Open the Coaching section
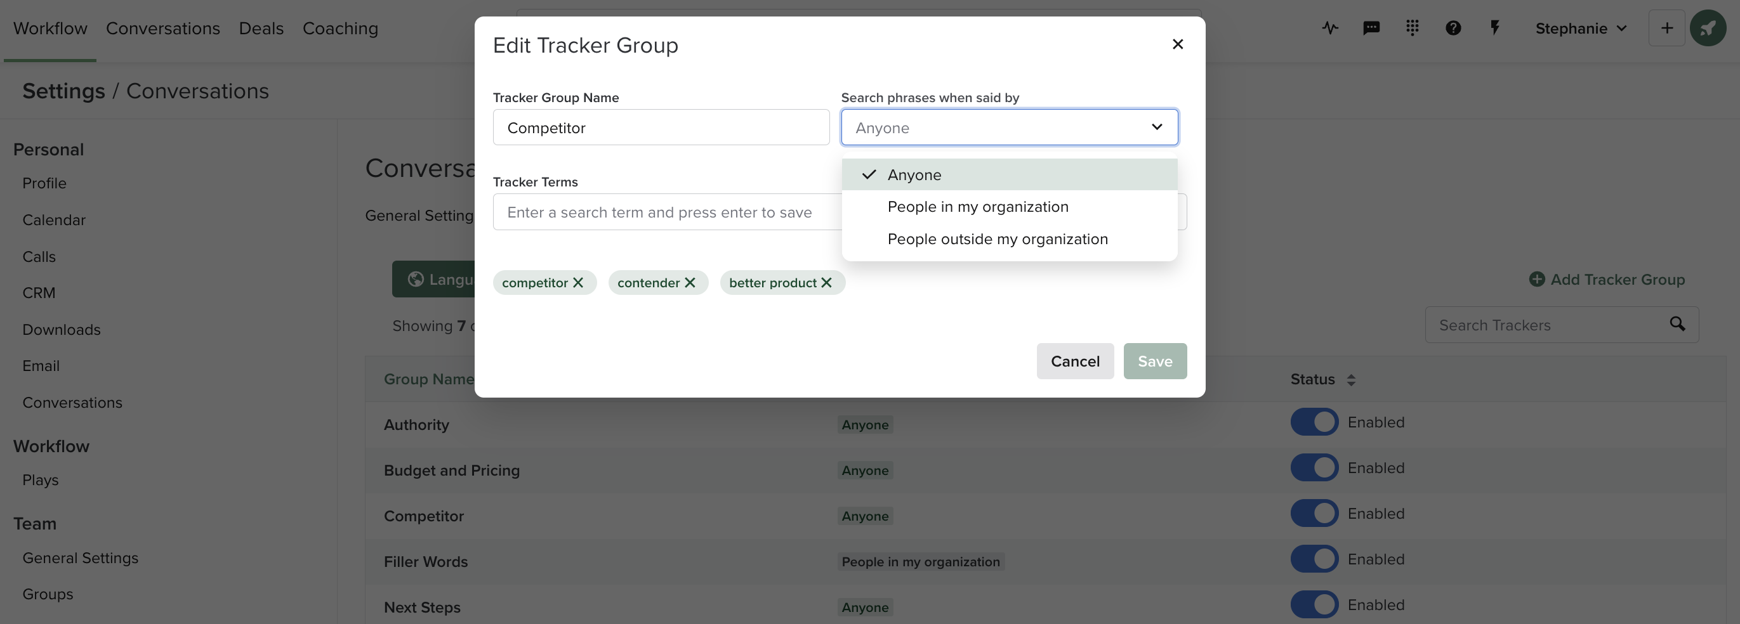 (x=340, y=28)
